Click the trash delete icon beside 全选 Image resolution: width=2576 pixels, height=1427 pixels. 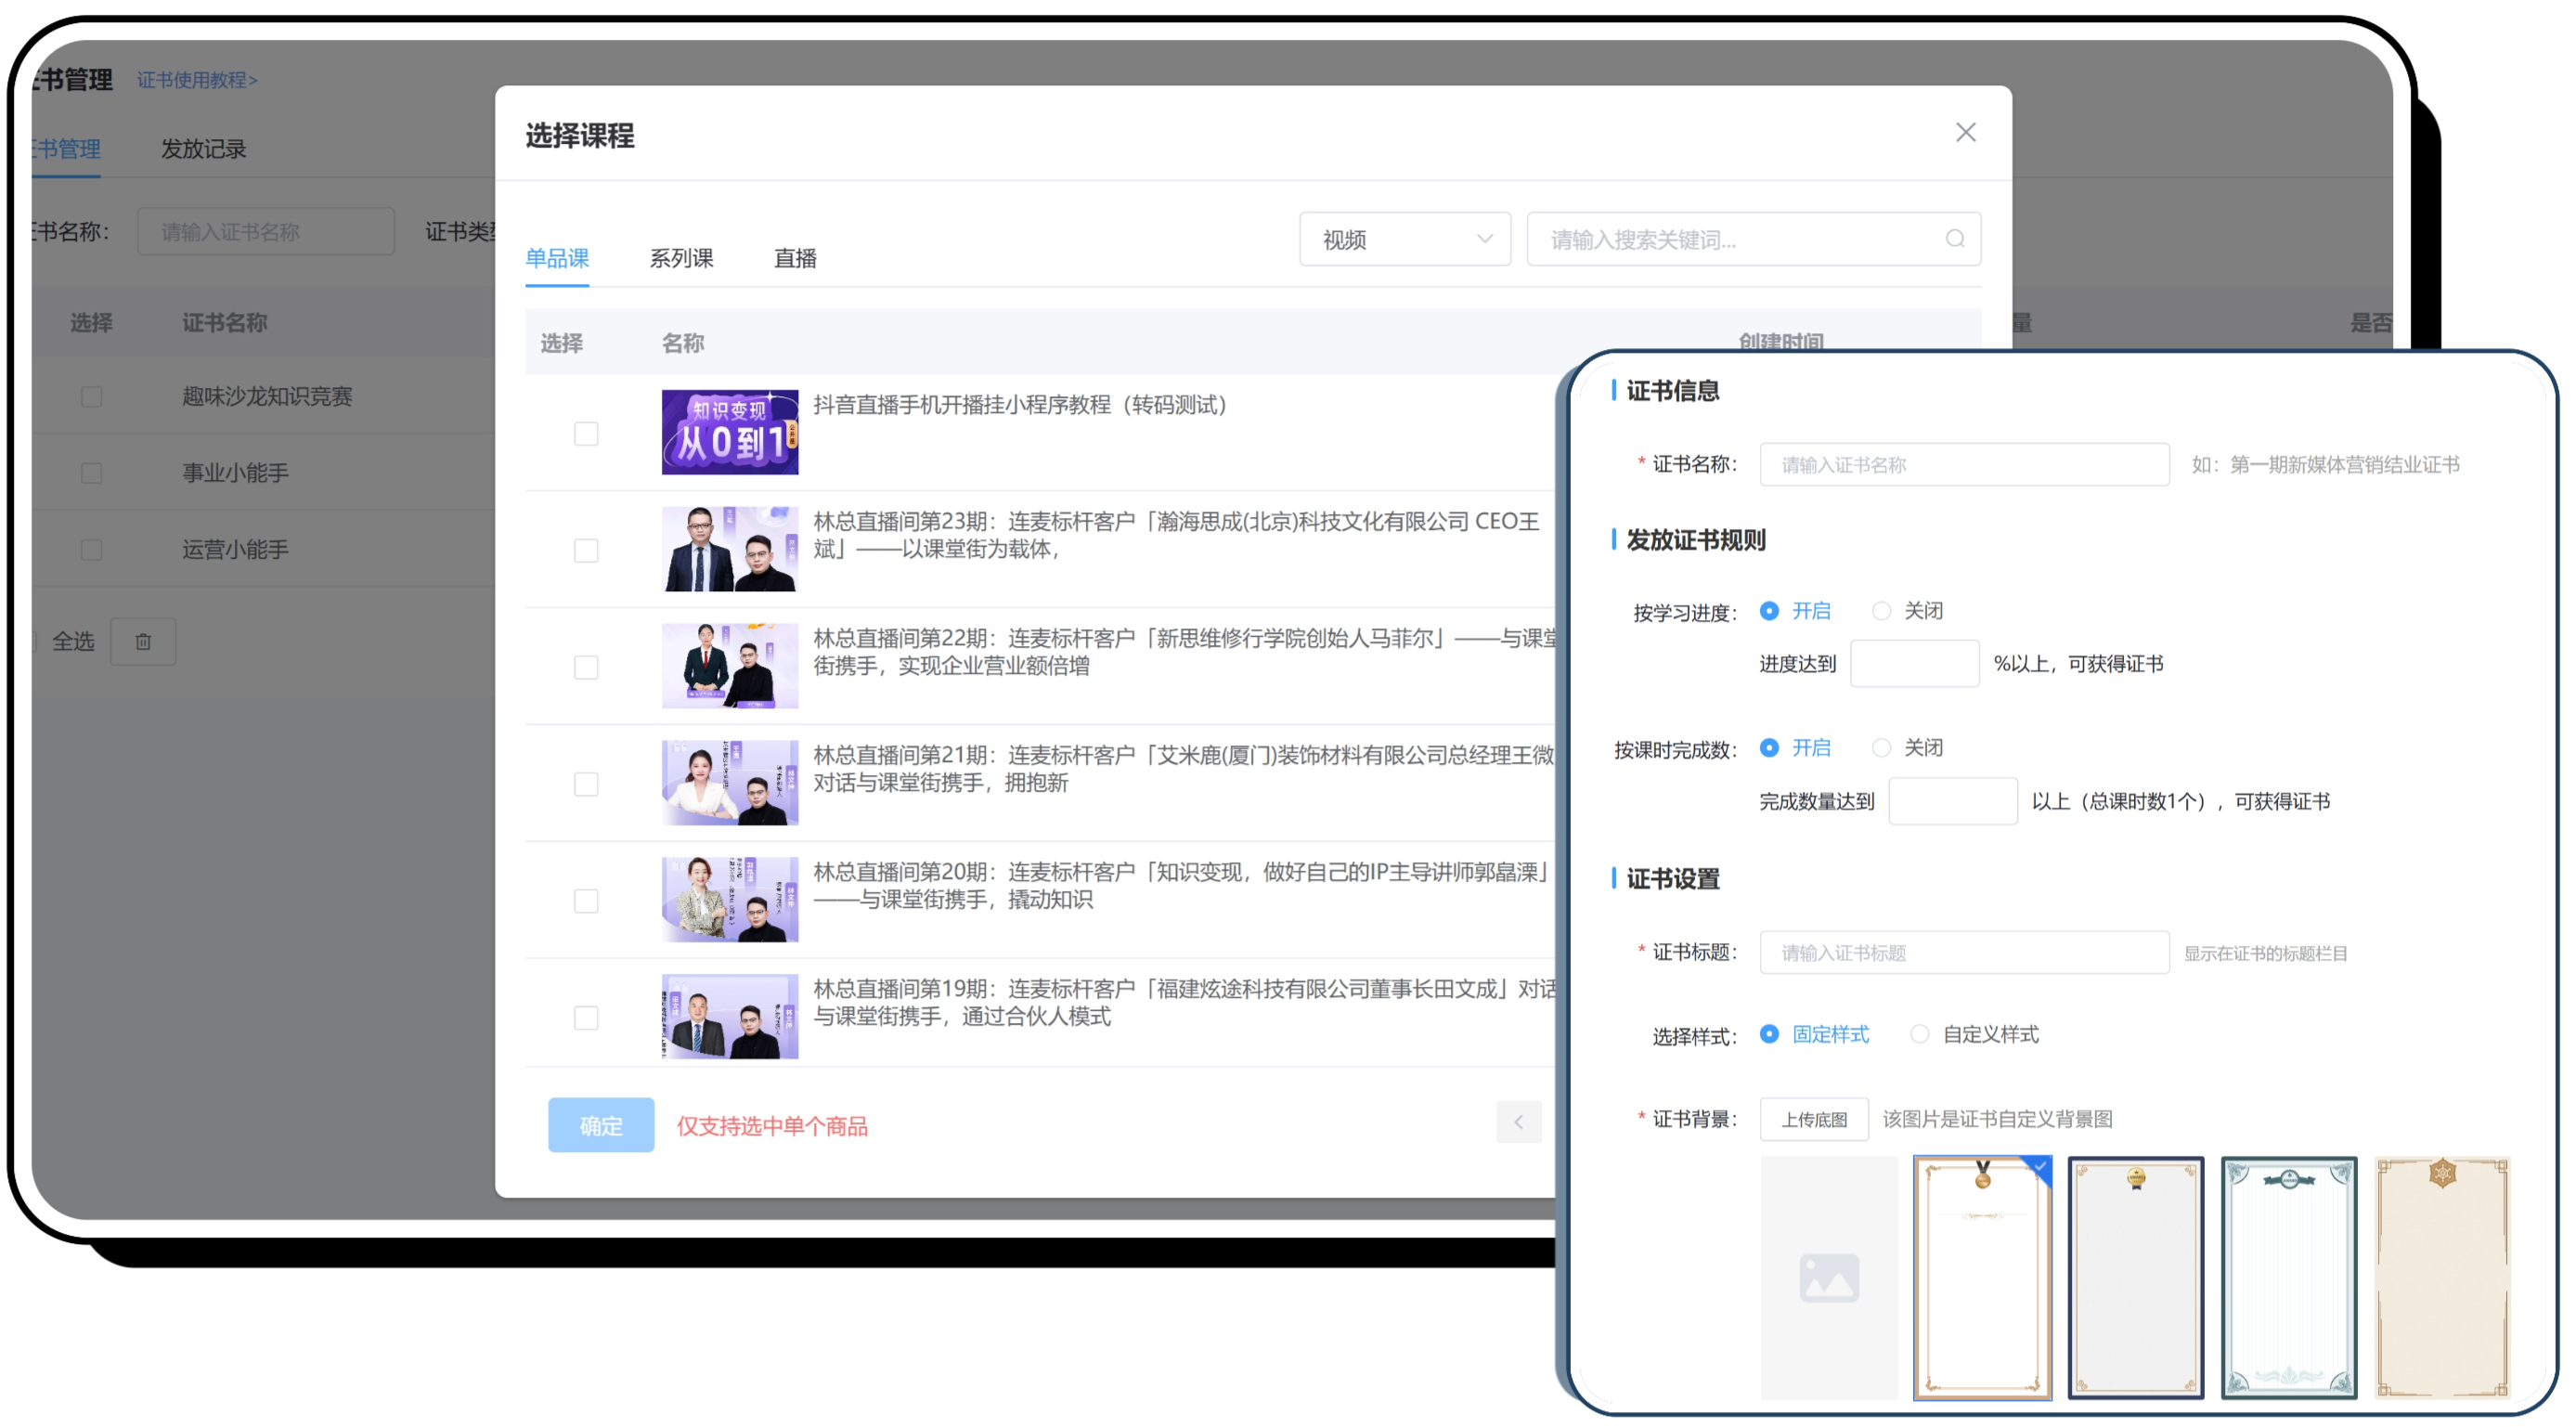point(143,642)
